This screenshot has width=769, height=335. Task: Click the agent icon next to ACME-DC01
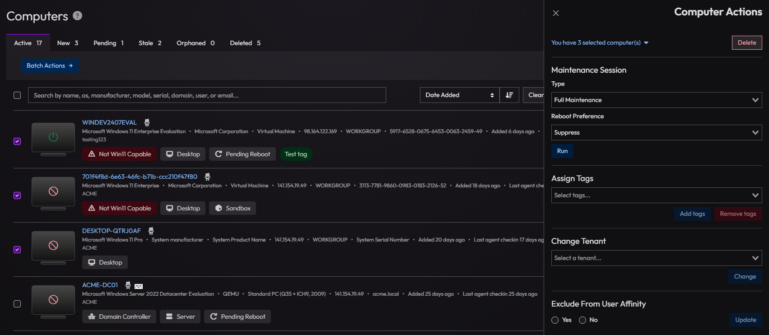pyautogui.click(x=128, y=285)
